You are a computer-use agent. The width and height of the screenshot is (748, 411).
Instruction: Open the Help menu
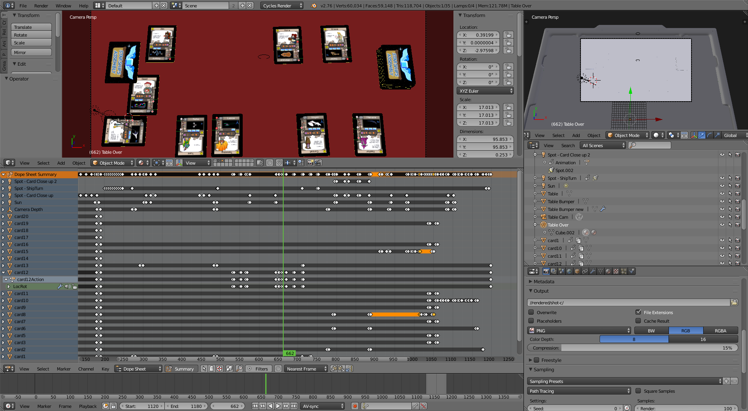pyautogui.click(x=83, y=5)
